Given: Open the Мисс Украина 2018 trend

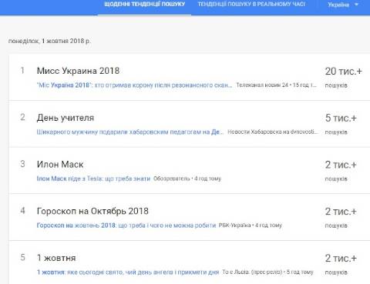Looking at the screenshot, I should [78, 71].
